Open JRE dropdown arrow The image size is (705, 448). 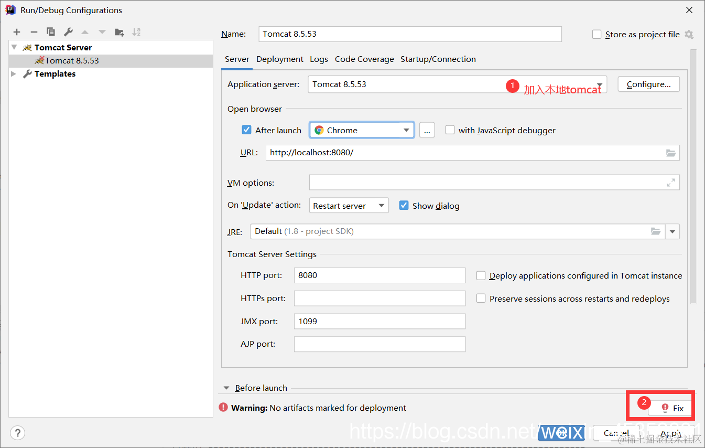672,231
